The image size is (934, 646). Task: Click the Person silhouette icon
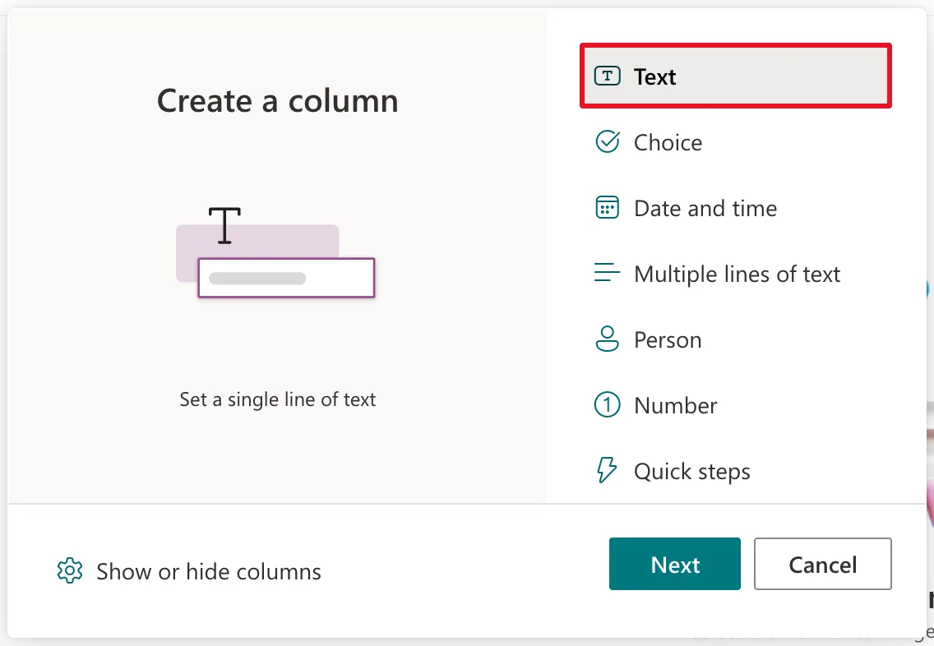(x=607, y=339)
